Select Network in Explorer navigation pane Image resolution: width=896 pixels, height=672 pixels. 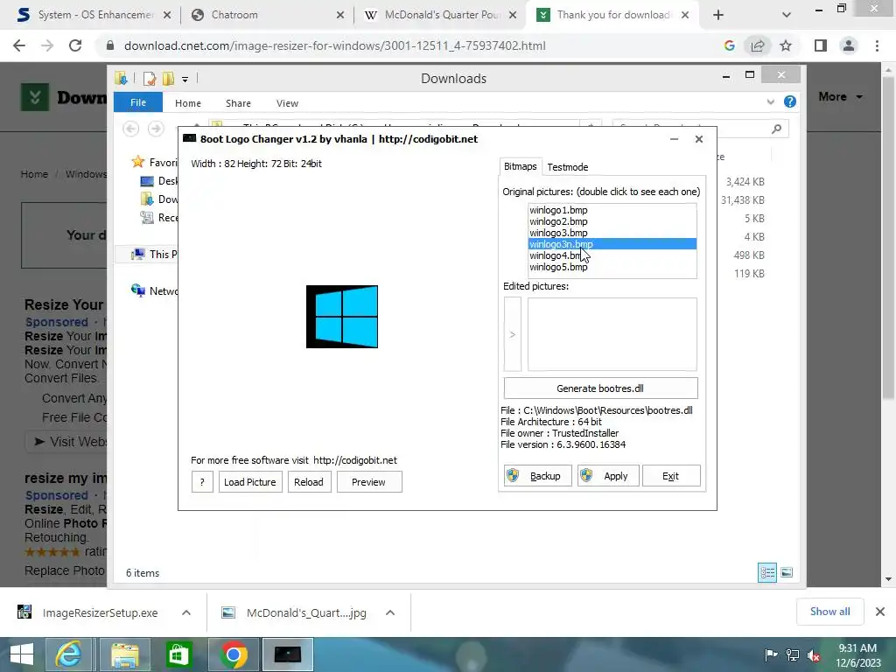pyautogui.click(x=154, y=290)
